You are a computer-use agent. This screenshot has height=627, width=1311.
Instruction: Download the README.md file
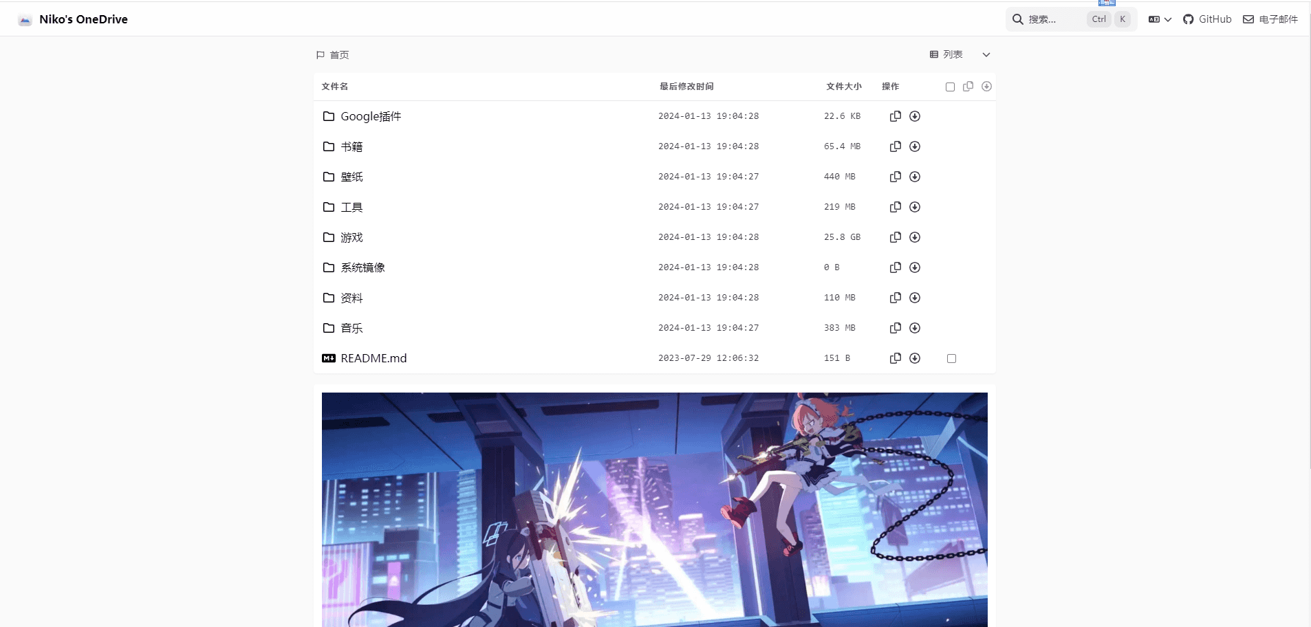(915, 358)
